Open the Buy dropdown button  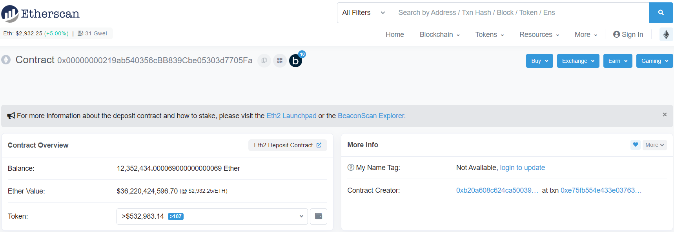tap(539, 61)
